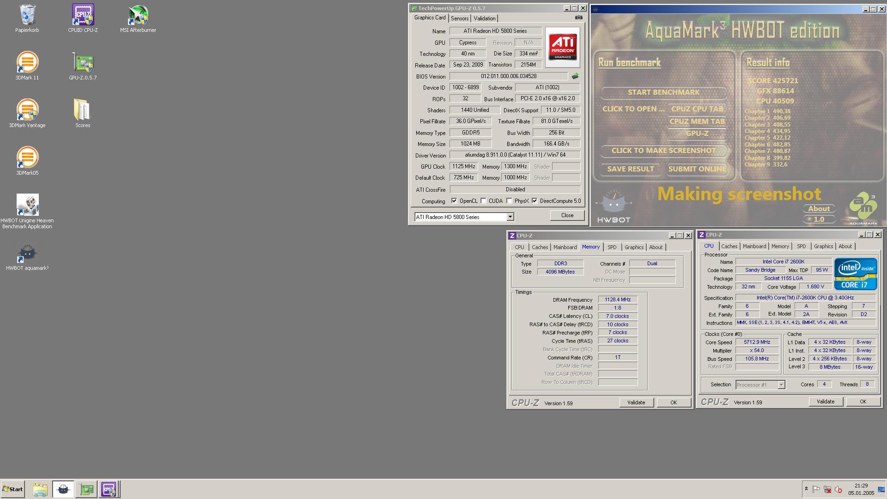Click Validate in the memory CPU-Z window
Viewport: 887px width, 499px height.
coord(636,402)
